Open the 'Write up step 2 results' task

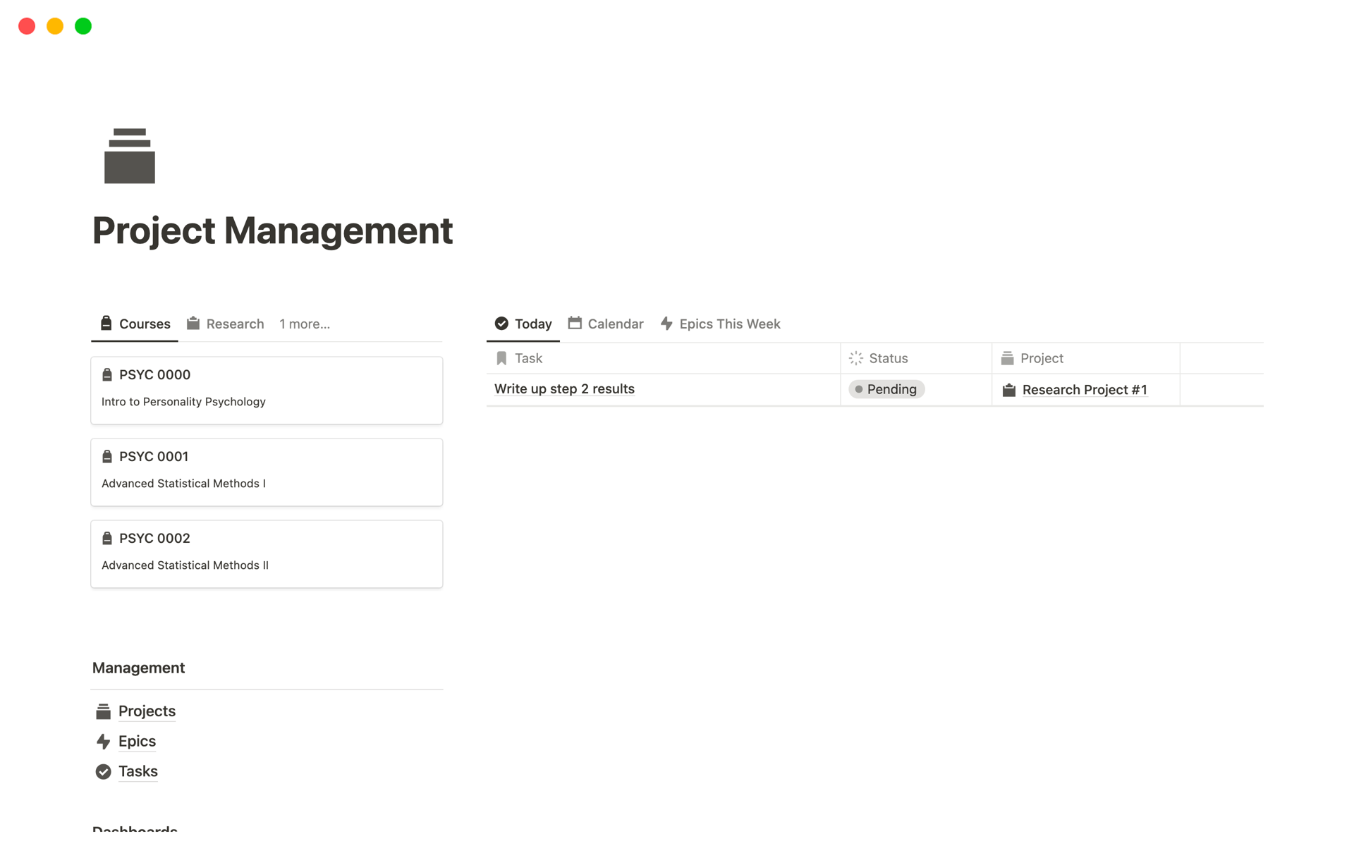point(564,389)
